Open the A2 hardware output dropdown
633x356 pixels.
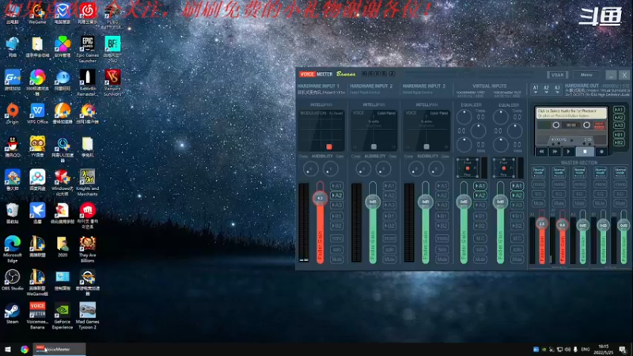coord(546,89)
